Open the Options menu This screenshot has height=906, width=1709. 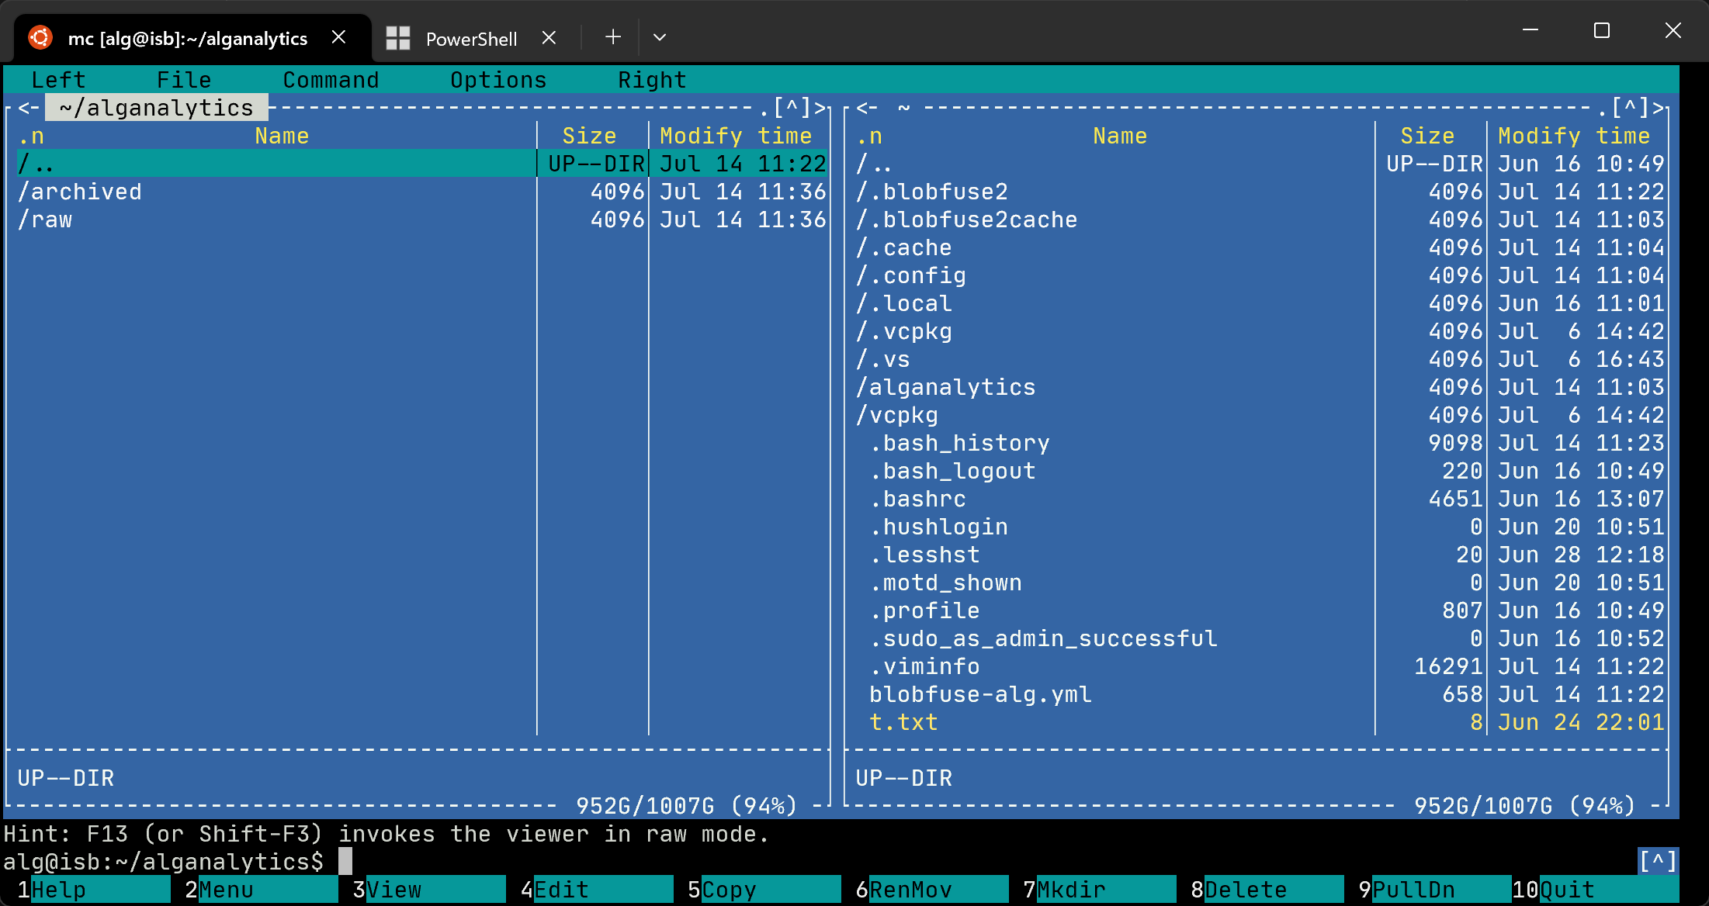(x=498, y=80)
